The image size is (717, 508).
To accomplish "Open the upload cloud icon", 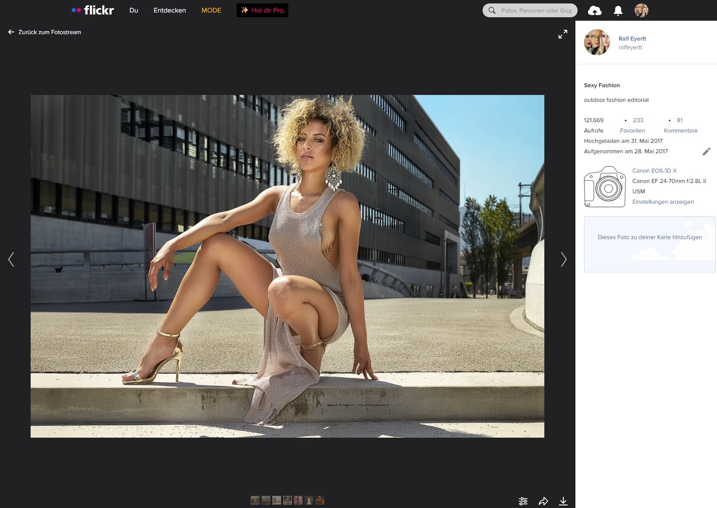I will pyautogui.click(x=595, y=10).
